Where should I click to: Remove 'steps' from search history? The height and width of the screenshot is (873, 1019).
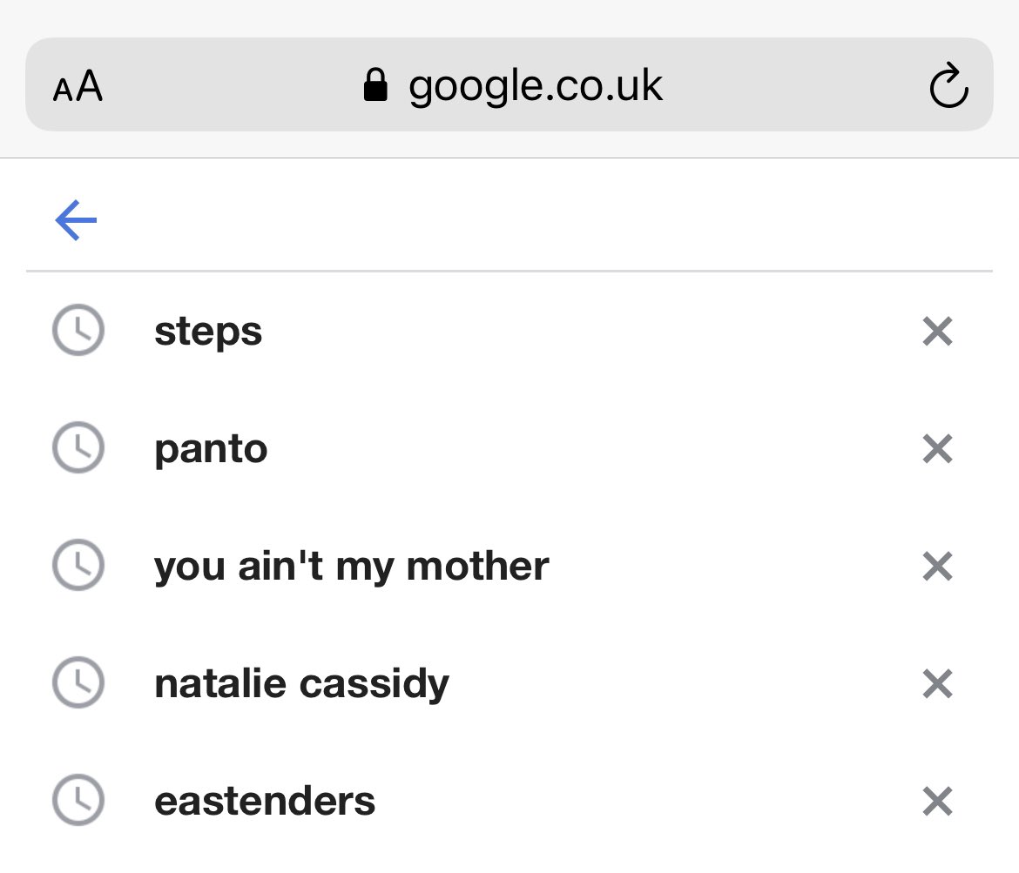[x=937, y=332]
